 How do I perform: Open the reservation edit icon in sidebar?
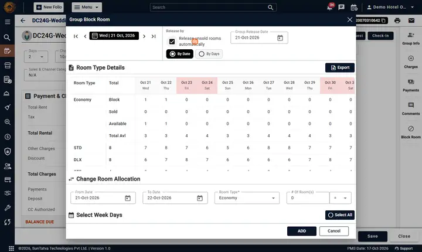point(7,51)
